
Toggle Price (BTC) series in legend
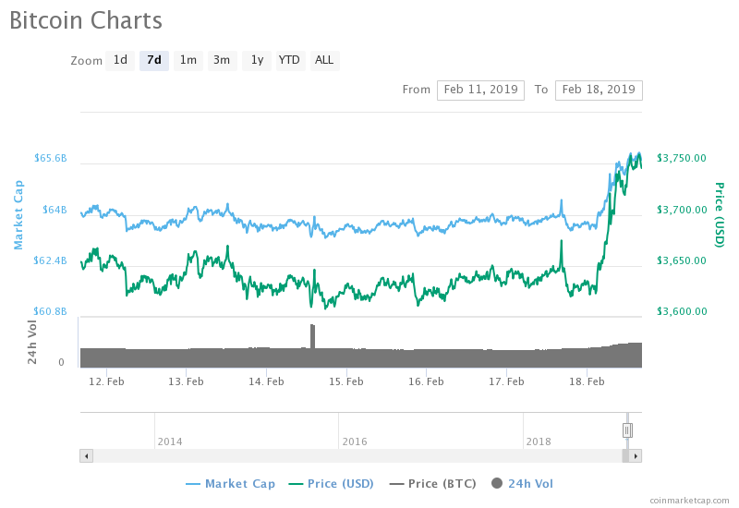433,483
